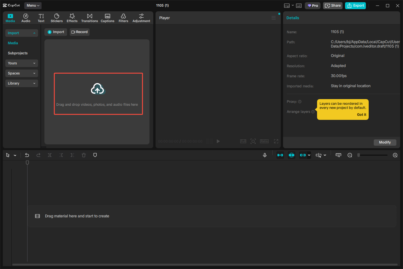
Task: Expand the Spaces dropdown
Action: pos(21,73)
